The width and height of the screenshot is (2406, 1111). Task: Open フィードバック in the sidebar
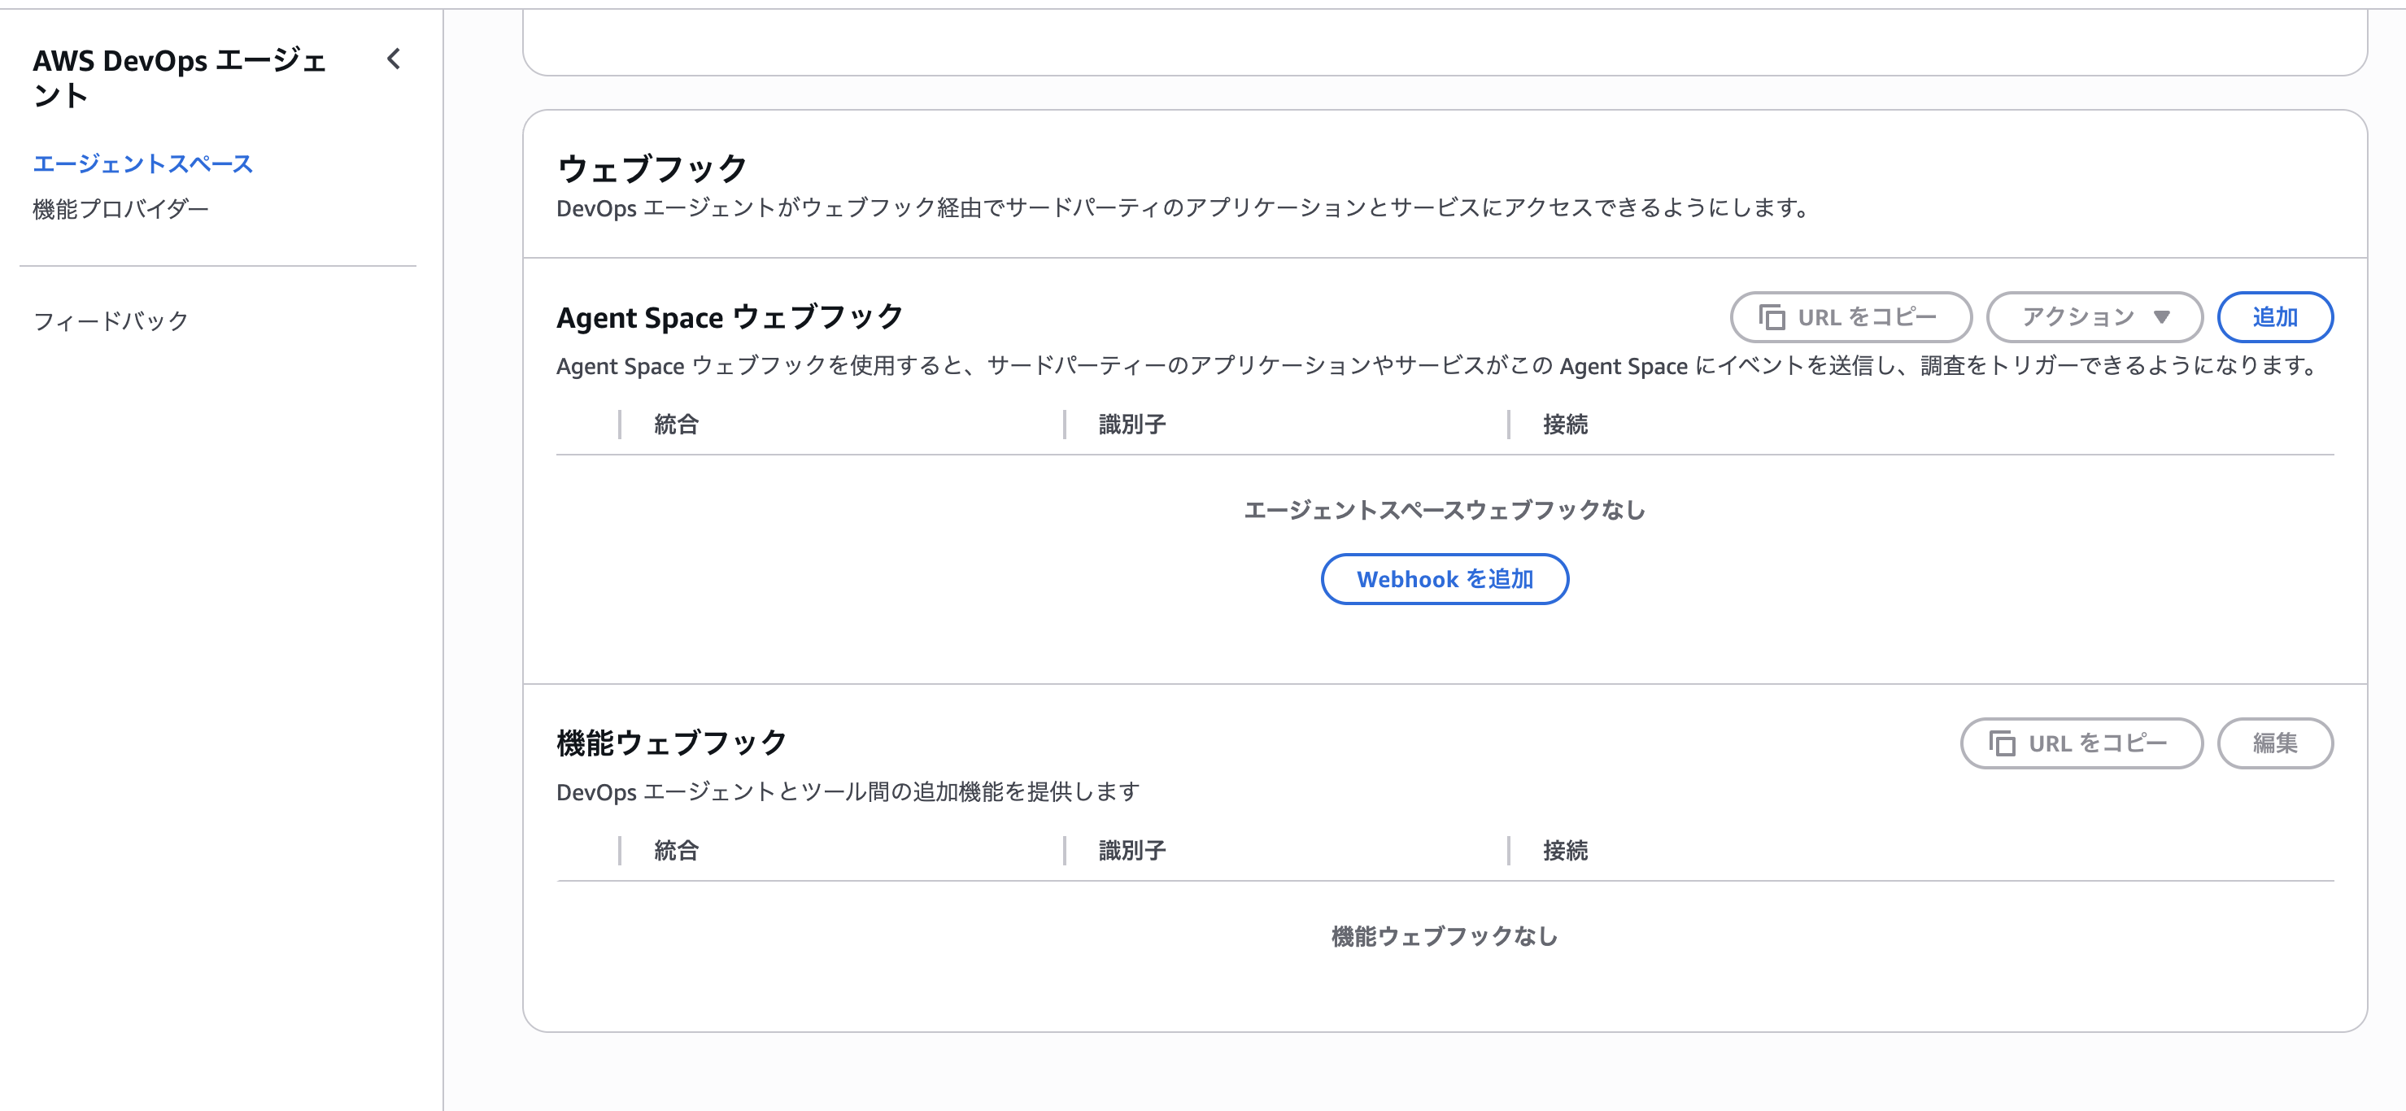(x=110, y=321)
